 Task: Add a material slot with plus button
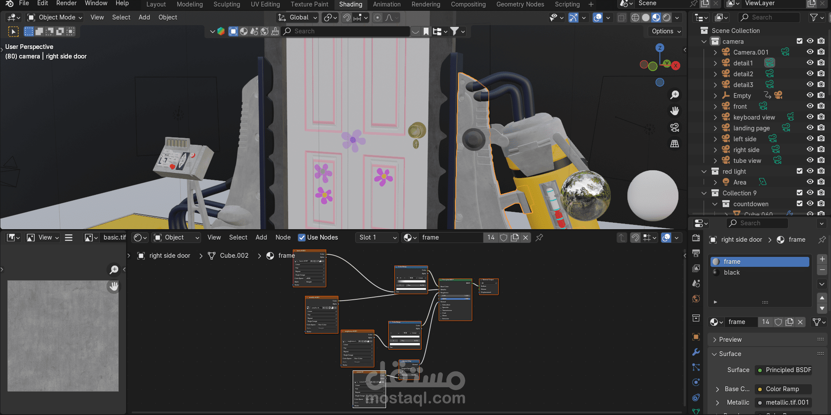822,259
